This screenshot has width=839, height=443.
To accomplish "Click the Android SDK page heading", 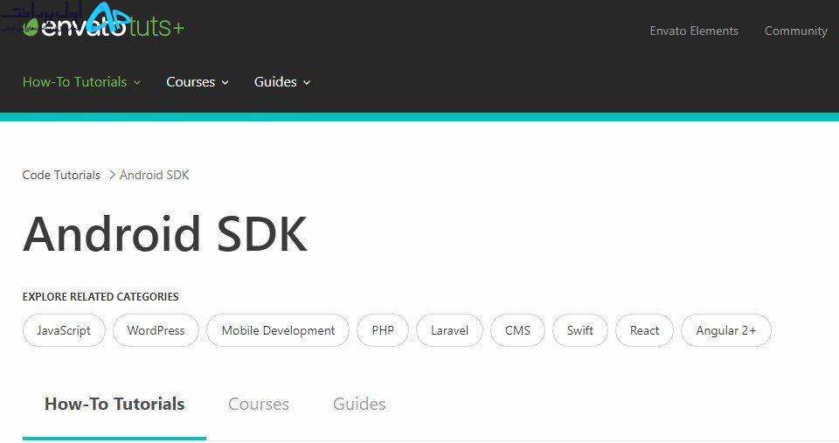I will 165,234.
